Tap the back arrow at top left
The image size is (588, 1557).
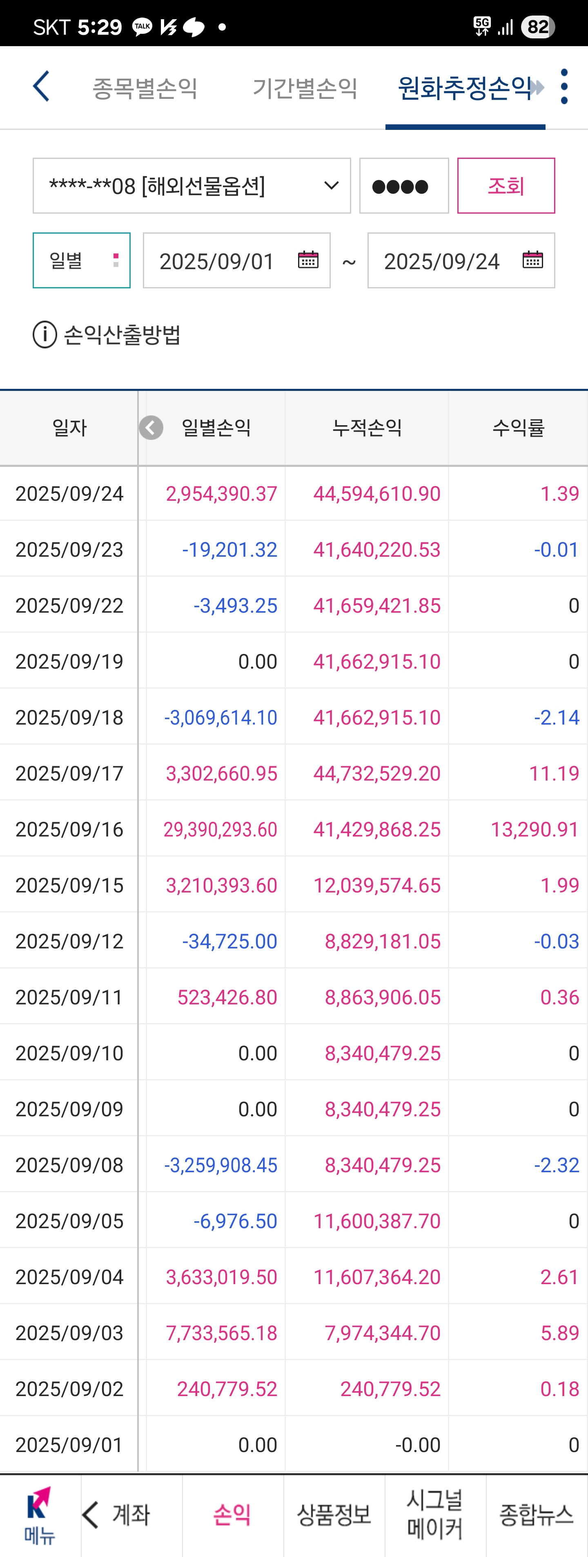(40, 87)
